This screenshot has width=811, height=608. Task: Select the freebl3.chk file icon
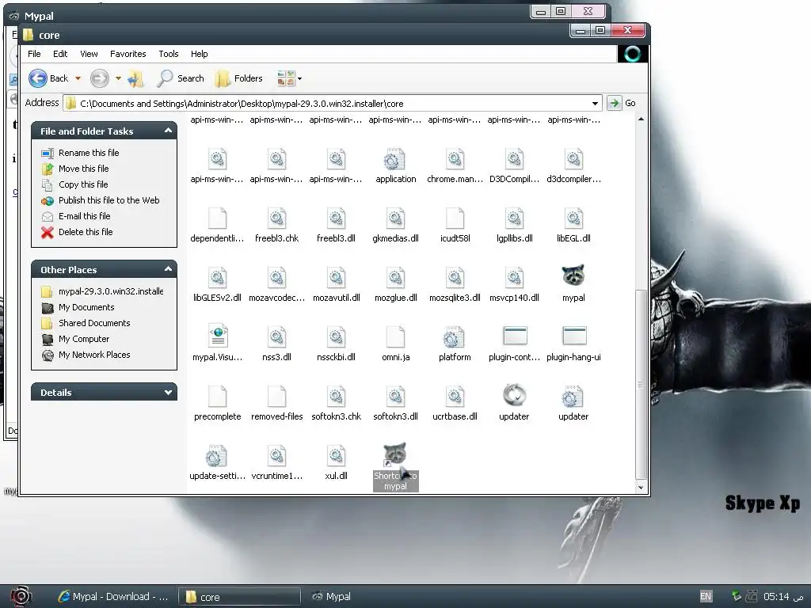coord(276,218)
